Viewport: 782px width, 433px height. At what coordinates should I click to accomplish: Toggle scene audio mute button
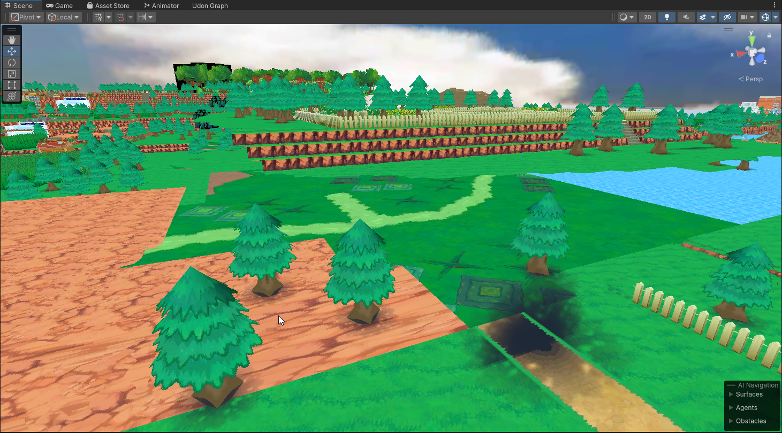[686, 17]
